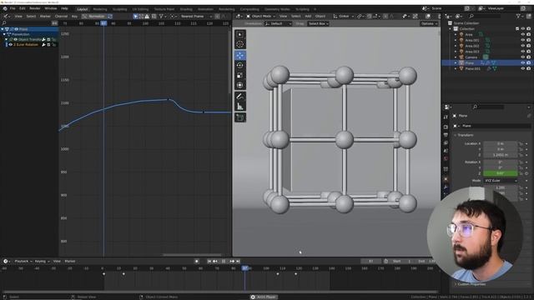Toggle visibility eye for Plane.001 in outliner

[x=523, y=68]
